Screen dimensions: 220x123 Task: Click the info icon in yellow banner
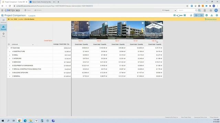click(9, 19)
